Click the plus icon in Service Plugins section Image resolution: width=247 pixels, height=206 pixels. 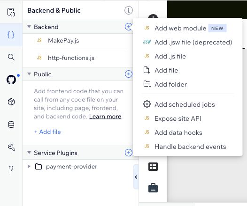(129, 153)
